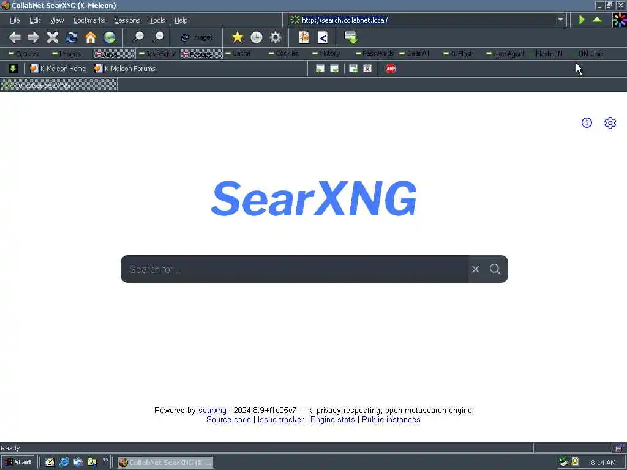Clear the search field with X
The width and height of the screenshot is (627, 470).
pos(475,269)
